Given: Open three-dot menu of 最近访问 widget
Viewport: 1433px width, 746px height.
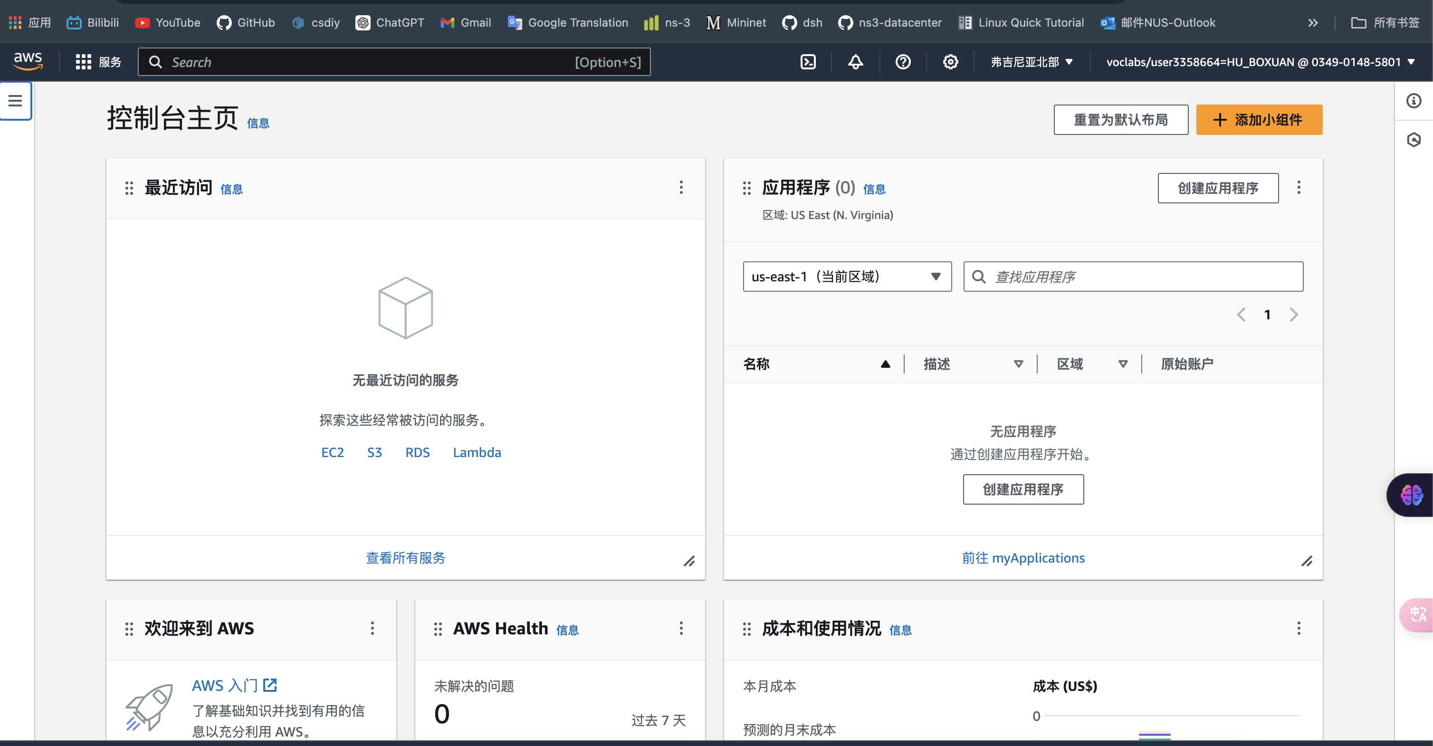Looking at the screenshot, I should pos(681,188).
